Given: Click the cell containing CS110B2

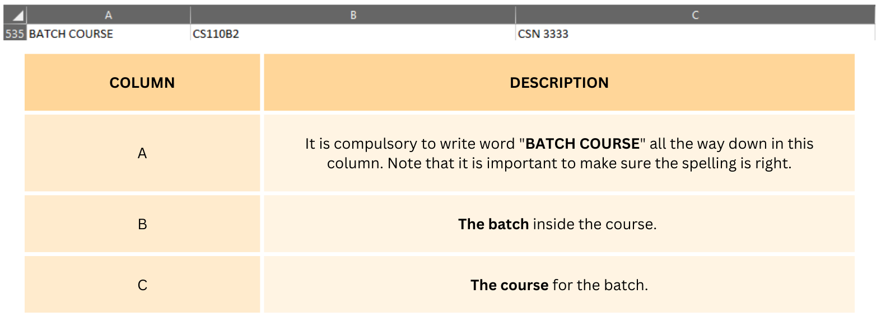Looking at the screenshot, I should [216, 34].
